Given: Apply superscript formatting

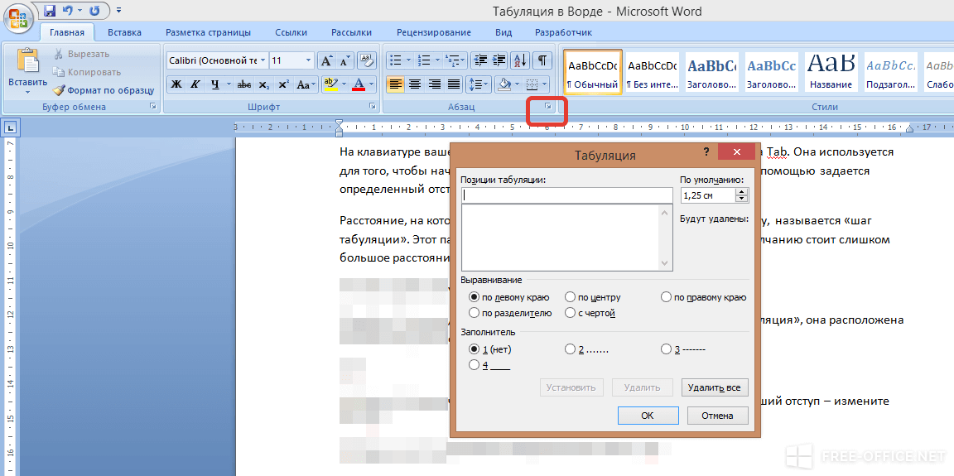Looking at the screenshot, I should [283, 84].
